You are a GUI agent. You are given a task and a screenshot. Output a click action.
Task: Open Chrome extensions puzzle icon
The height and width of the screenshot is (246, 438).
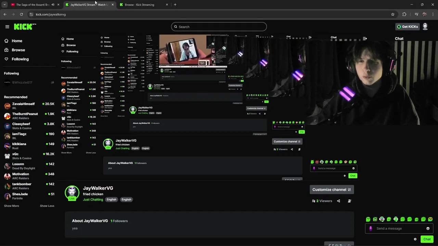pos(404,14)
